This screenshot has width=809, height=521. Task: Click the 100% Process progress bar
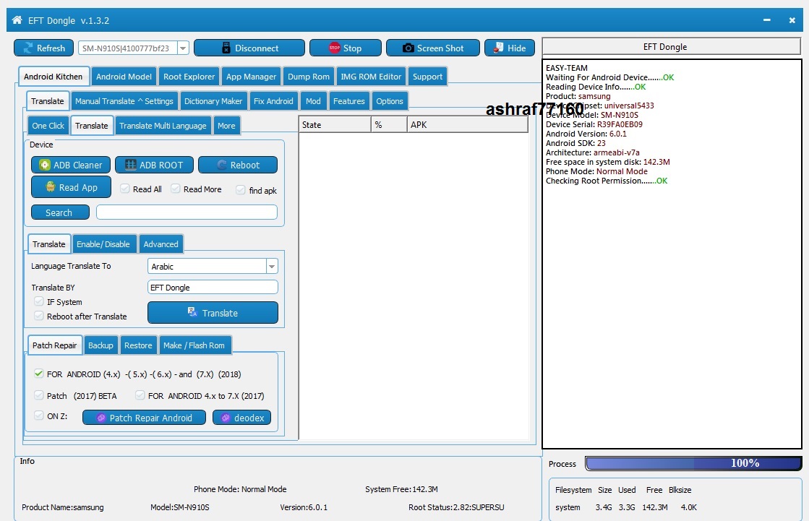pos(694,463)
